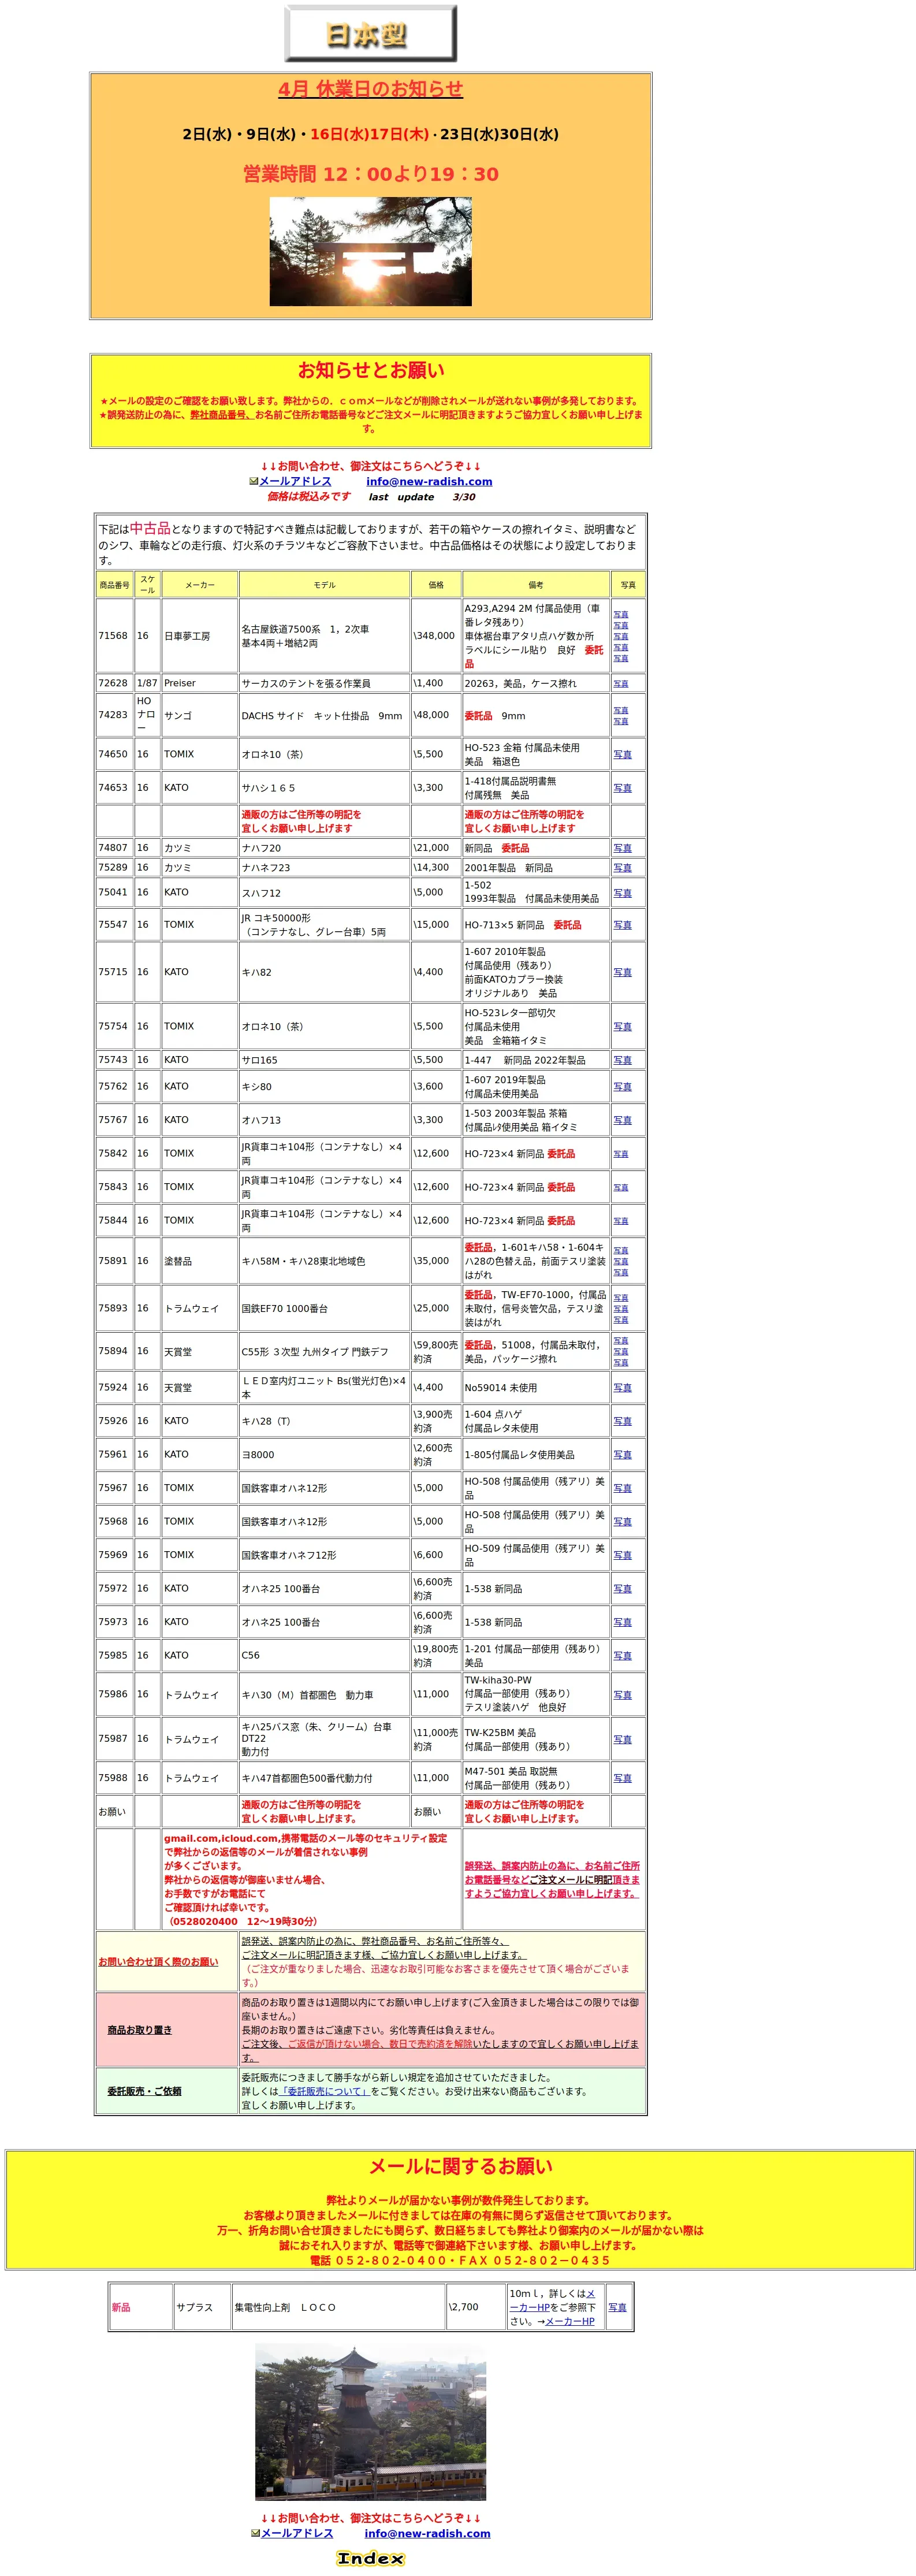Image resolution: width=916 pixels, height=2576 pixels.
Task: Open the top メールアドレス link
Action: (x=295, y=481)
